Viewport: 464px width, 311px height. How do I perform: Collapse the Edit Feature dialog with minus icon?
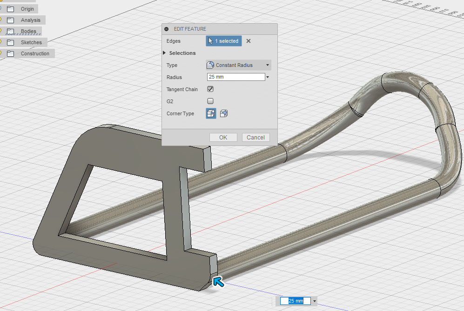167,29
